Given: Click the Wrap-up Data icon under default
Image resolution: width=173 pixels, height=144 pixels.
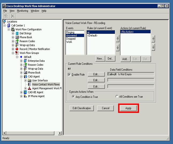Looking at the screenshot, I should tap(25, 69).
